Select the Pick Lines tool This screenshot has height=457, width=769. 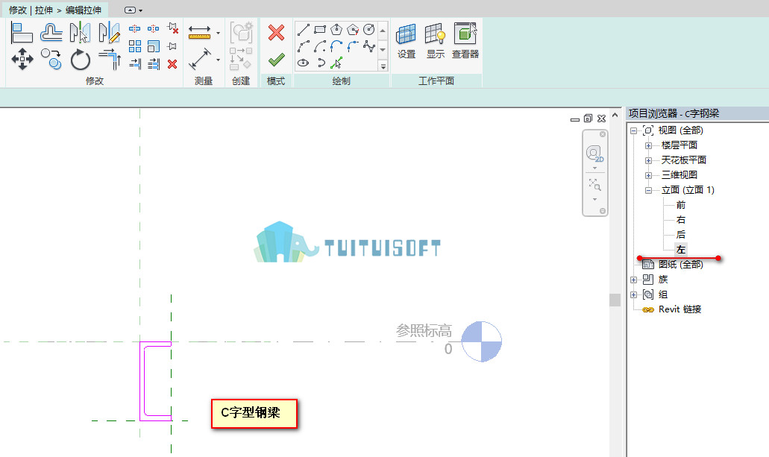click(336, 63)
